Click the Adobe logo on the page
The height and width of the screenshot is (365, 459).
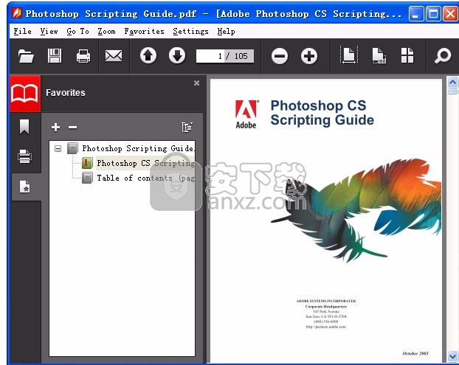click(246, 114)
